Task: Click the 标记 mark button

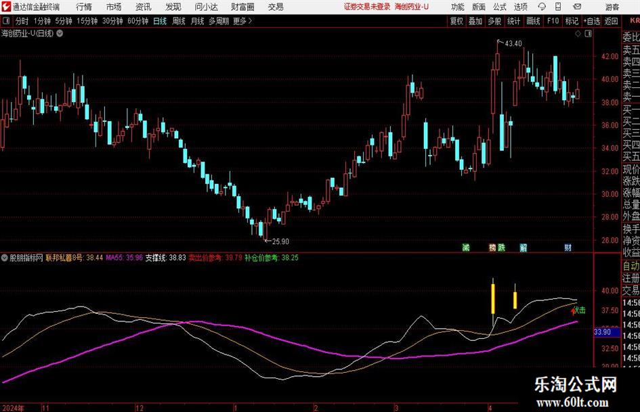Action: [572, 21]
